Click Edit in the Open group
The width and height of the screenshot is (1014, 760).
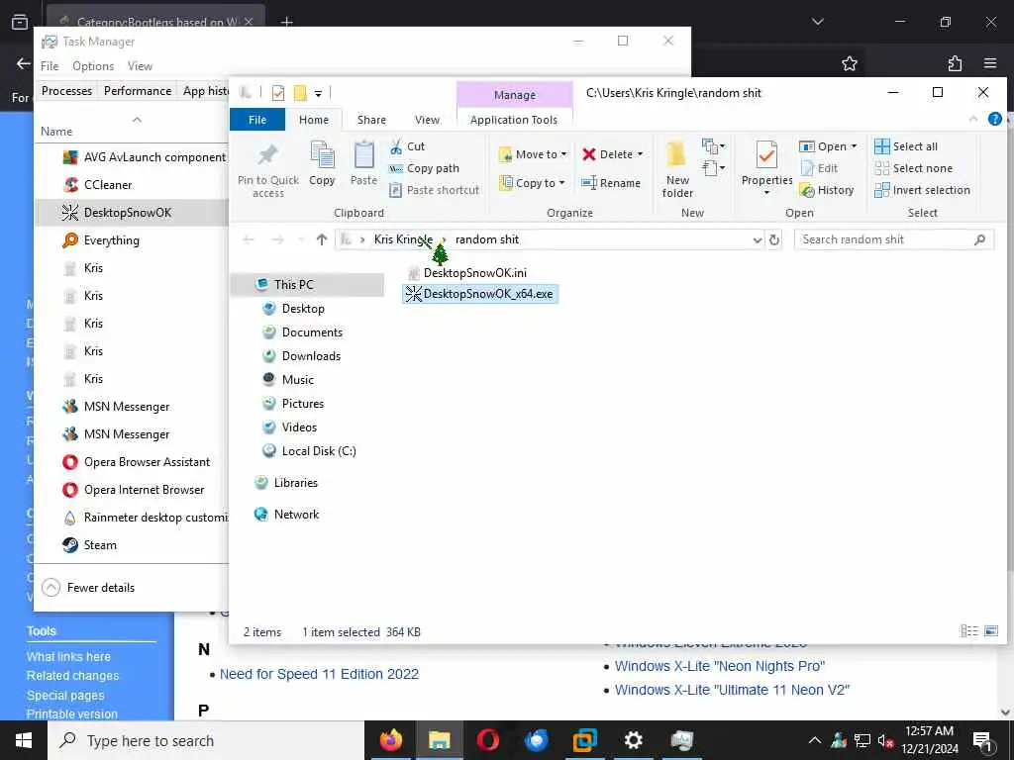click(x=819, y=168)
